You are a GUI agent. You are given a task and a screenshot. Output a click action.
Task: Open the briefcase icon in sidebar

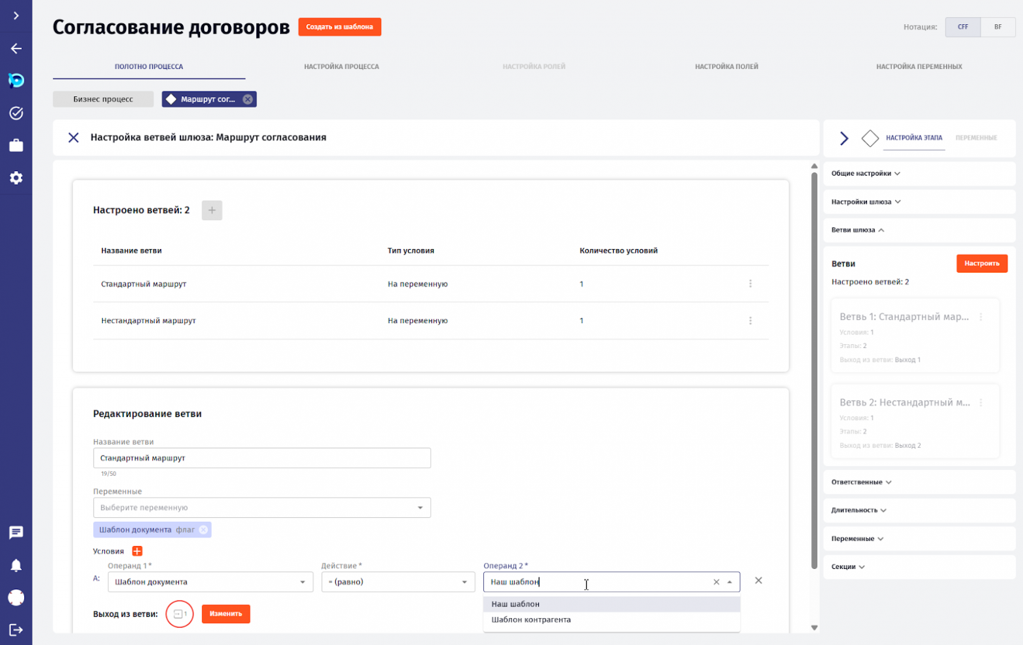16,146
